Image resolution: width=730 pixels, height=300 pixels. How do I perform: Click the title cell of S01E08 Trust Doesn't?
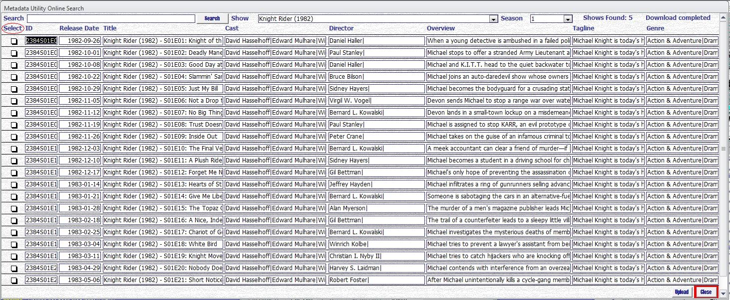coord(163,125)
